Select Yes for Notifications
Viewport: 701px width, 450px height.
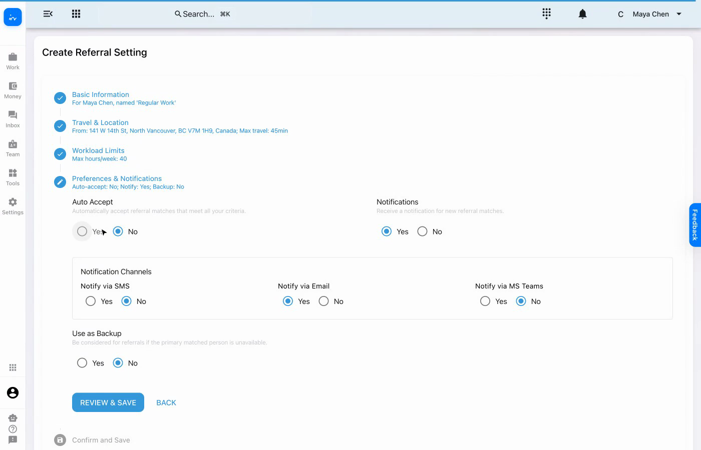(x=387, y=231)
